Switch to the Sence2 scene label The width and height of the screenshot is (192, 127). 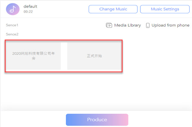[12, 34]
